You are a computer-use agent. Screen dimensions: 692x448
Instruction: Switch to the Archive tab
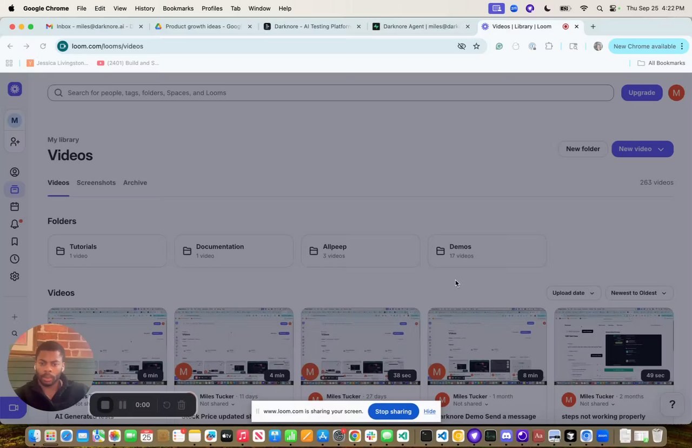coord(135,182)
